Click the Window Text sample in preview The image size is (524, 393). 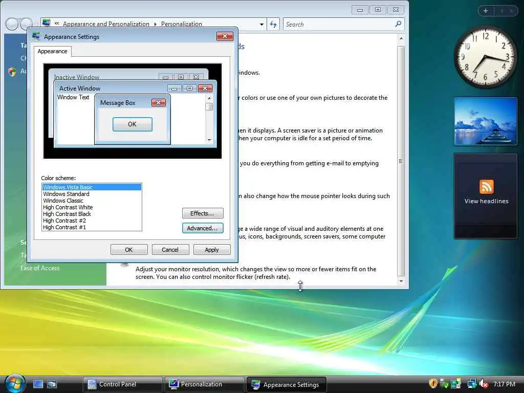[73, 97]
